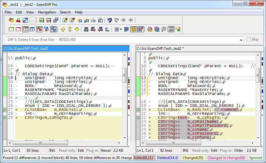Show only the first pane (green pane icon)
266x163 pixels.
tap(11, 29)
